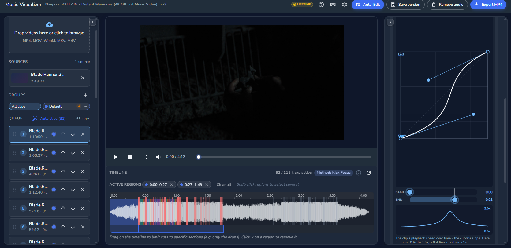Collapse the left sources panel chevron

[x=93, y=22]
